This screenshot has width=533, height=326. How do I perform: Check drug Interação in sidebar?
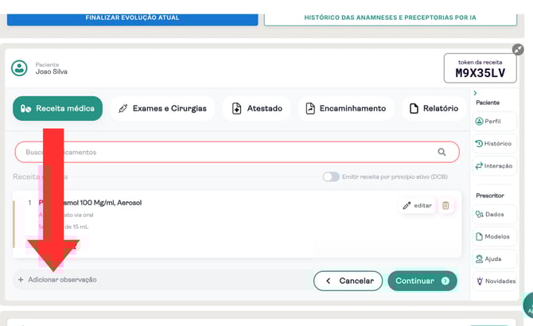tap(493, 166)
